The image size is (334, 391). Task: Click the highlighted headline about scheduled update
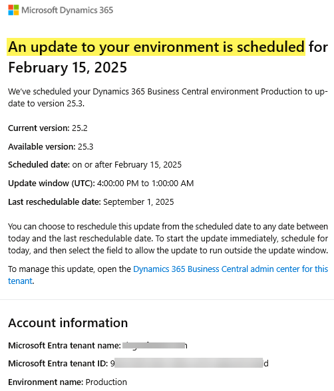pyautogui.click(x=156, y=47)
